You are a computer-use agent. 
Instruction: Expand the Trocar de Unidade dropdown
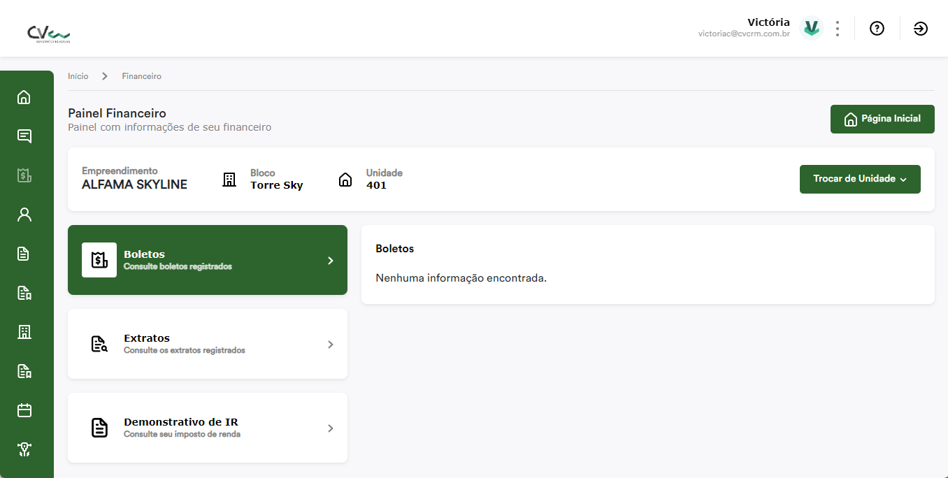(x=860, y=179)
